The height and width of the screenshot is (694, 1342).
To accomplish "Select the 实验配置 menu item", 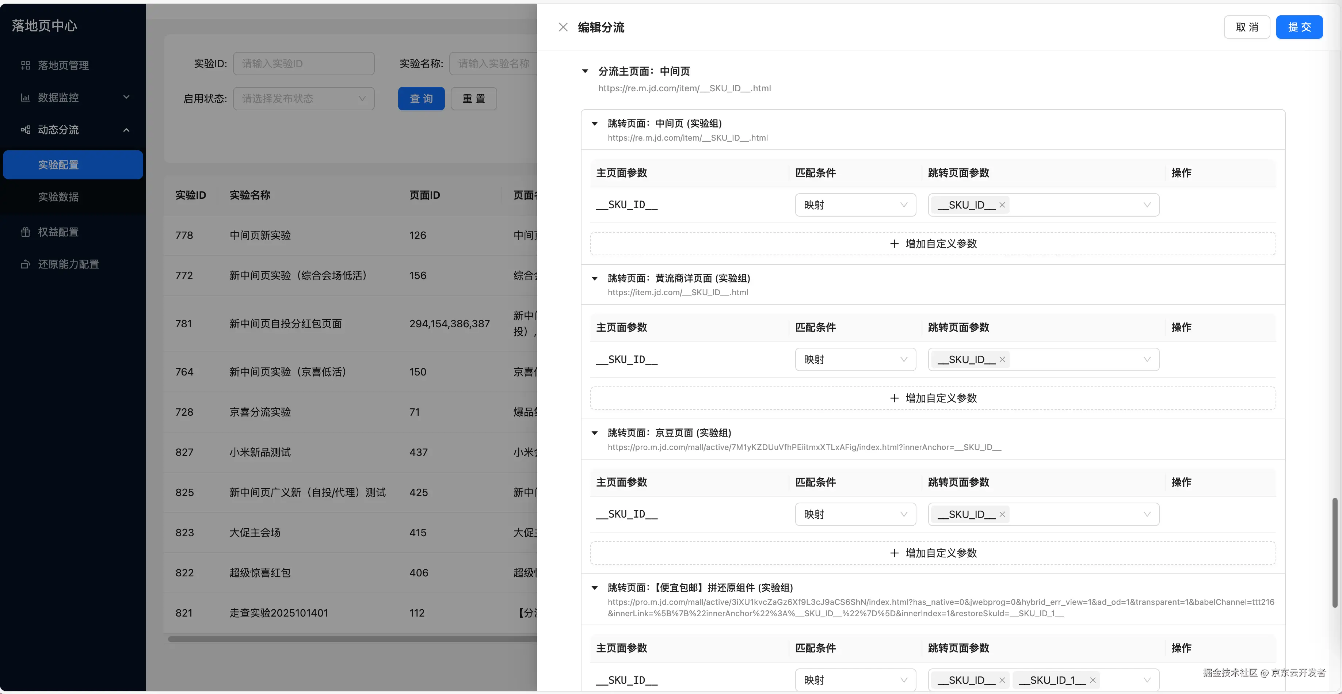I will (x=58, y=164).
